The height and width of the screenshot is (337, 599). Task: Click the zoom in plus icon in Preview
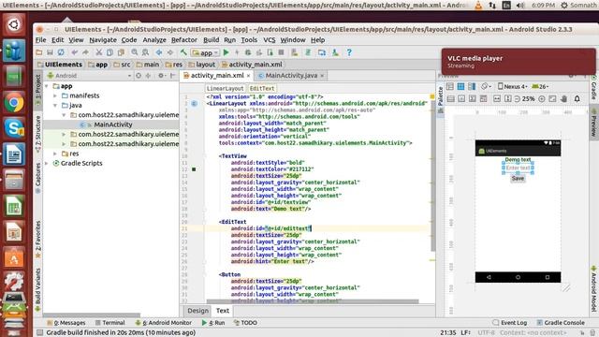coord(542,98)
